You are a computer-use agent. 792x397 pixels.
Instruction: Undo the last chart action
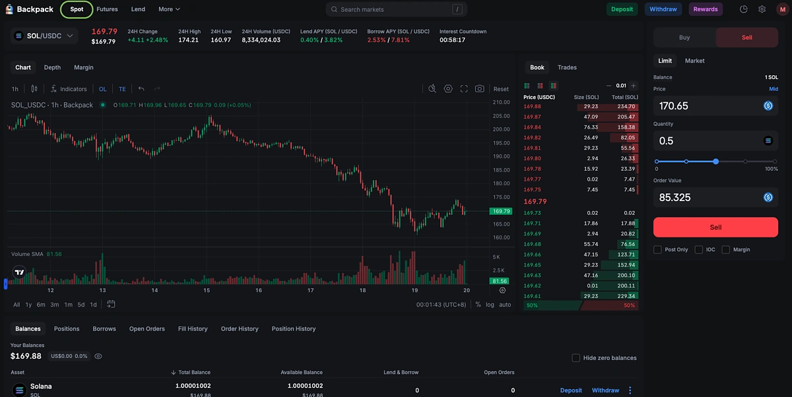click(x=141, y=89)
